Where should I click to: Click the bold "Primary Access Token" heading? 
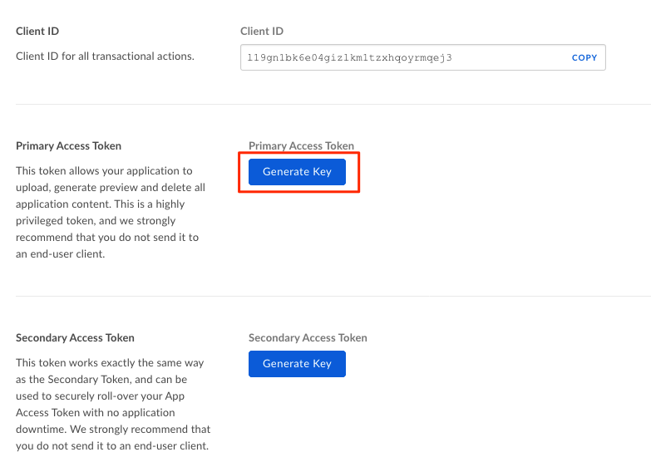click(69, 146)
